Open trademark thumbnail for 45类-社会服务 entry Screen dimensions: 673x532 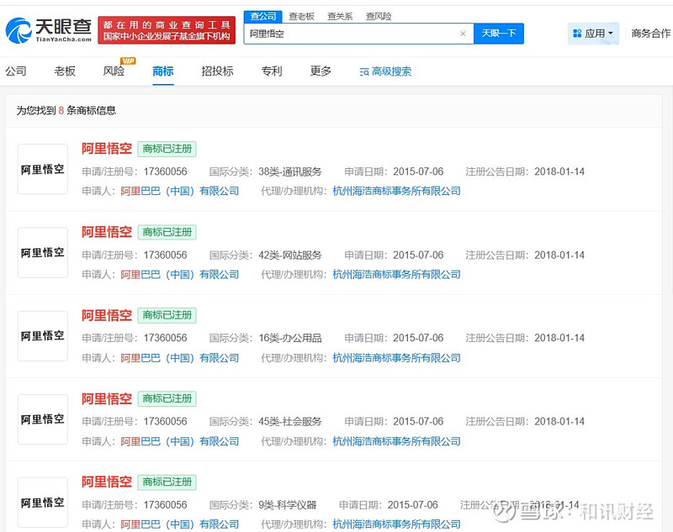click(43, 419)
